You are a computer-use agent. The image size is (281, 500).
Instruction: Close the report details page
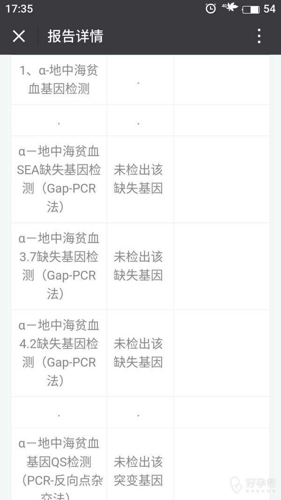[19, 36]
